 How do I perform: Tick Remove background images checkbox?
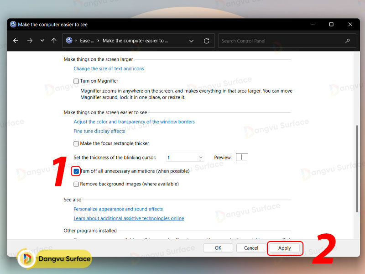(76, 184)
